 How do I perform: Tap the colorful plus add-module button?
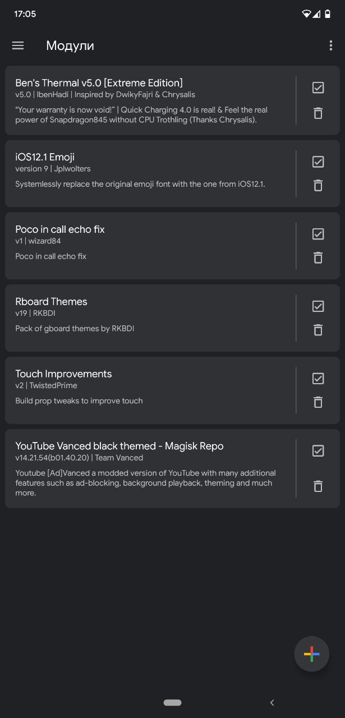click(312, 654)
